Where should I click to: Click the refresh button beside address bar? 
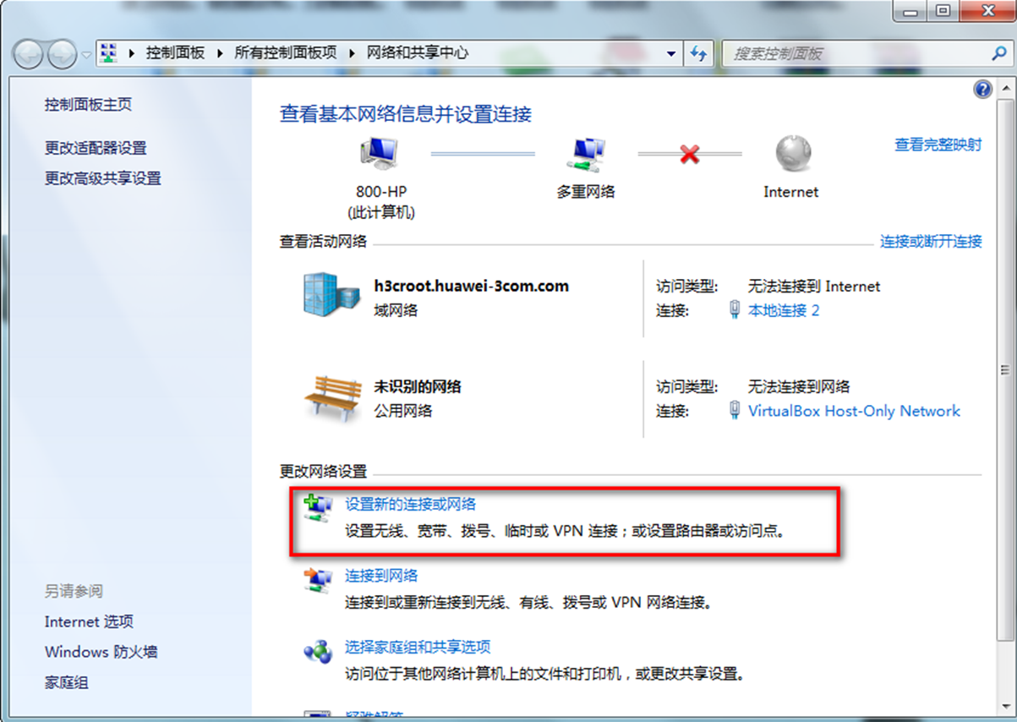click(698, 53)
